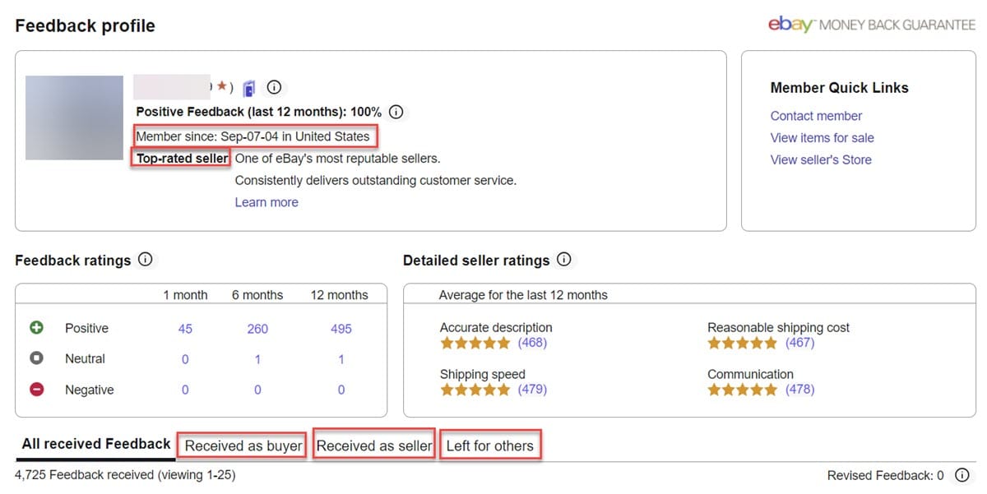Image resolution: width=987 pixels, height=494 pixels.
Task: Select the All received Feedback tab
Action: coord(96,444)
